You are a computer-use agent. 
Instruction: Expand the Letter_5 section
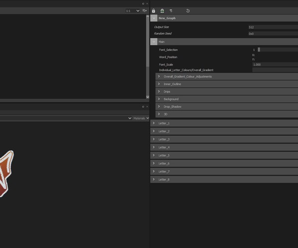154,155
